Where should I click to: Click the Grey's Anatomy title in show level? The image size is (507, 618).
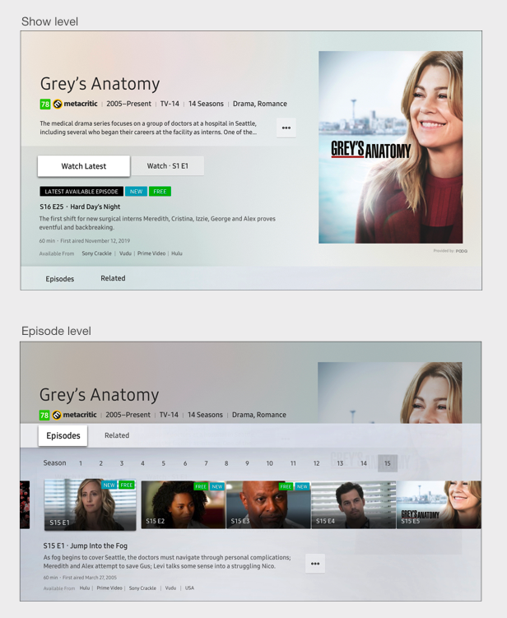(x=100, y=84)
